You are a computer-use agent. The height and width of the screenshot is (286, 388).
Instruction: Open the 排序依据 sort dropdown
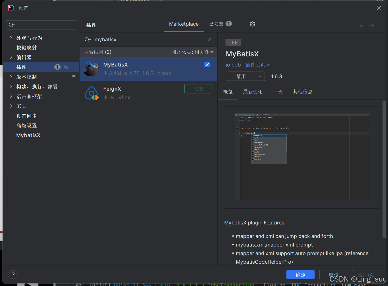coord(193,52)
